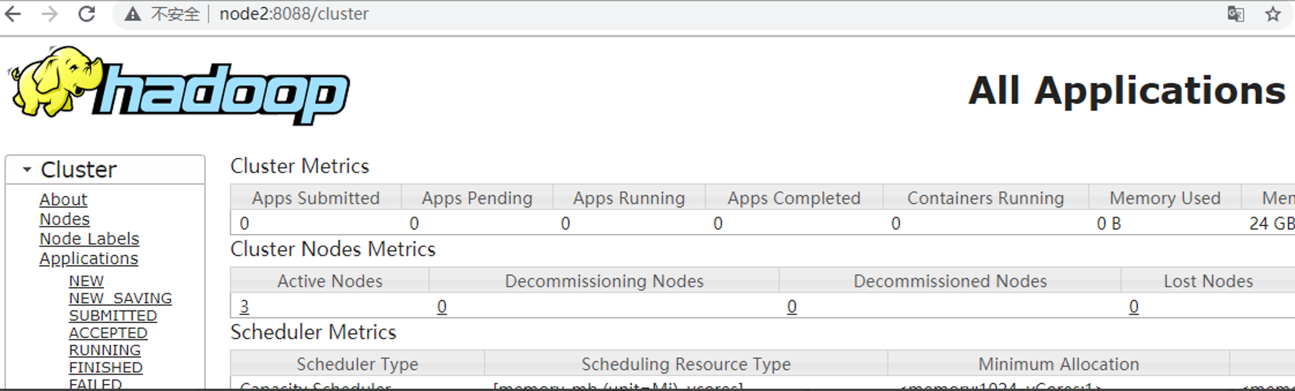This screenshot has height=391, width=1295.
Task: Click the Containers Running column header
Action: 985,198
